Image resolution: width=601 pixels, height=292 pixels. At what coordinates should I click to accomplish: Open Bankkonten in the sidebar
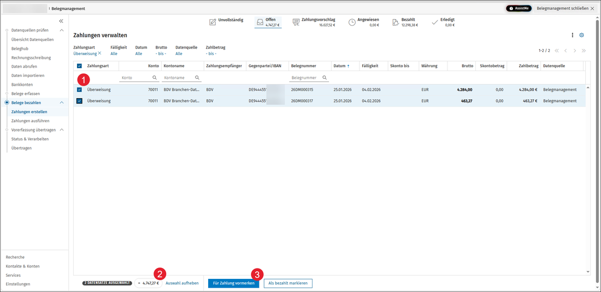[22, 84]
